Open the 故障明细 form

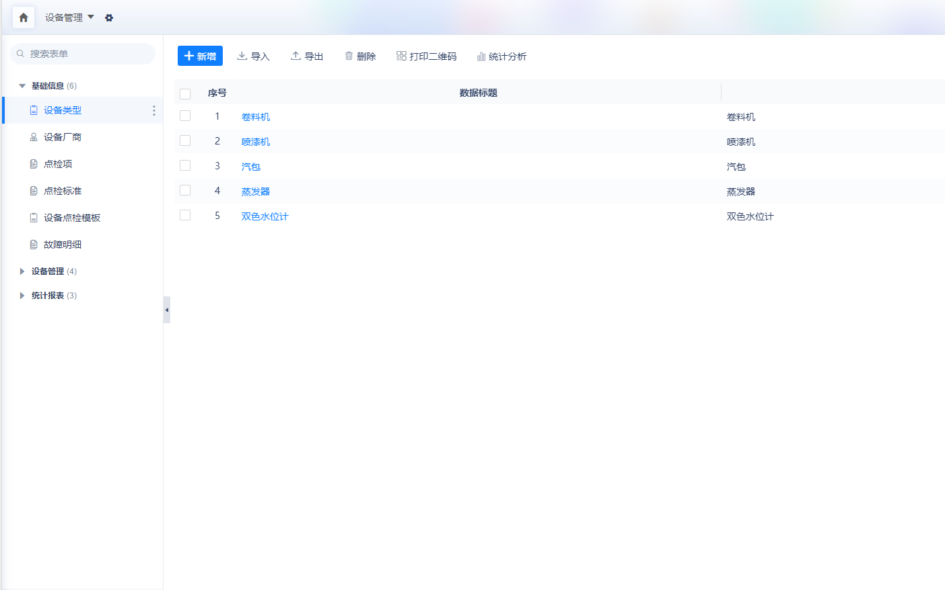point(63,245)
